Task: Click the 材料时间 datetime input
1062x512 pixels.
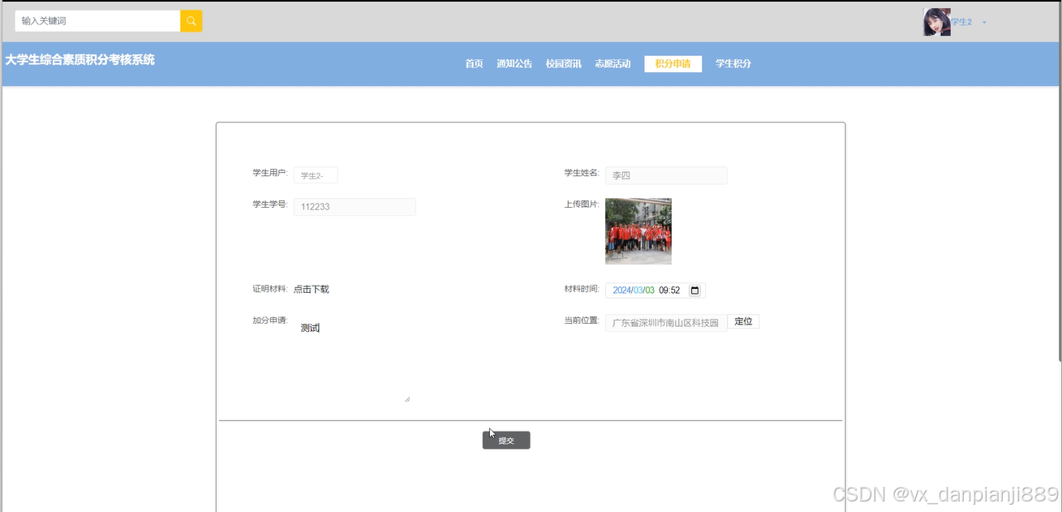Action: click(656, 290)
